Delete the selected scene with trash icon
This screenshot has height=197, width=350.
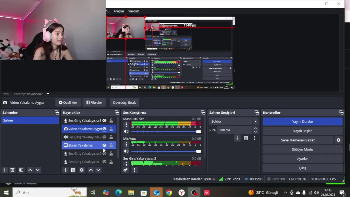(x=12, y=170)
